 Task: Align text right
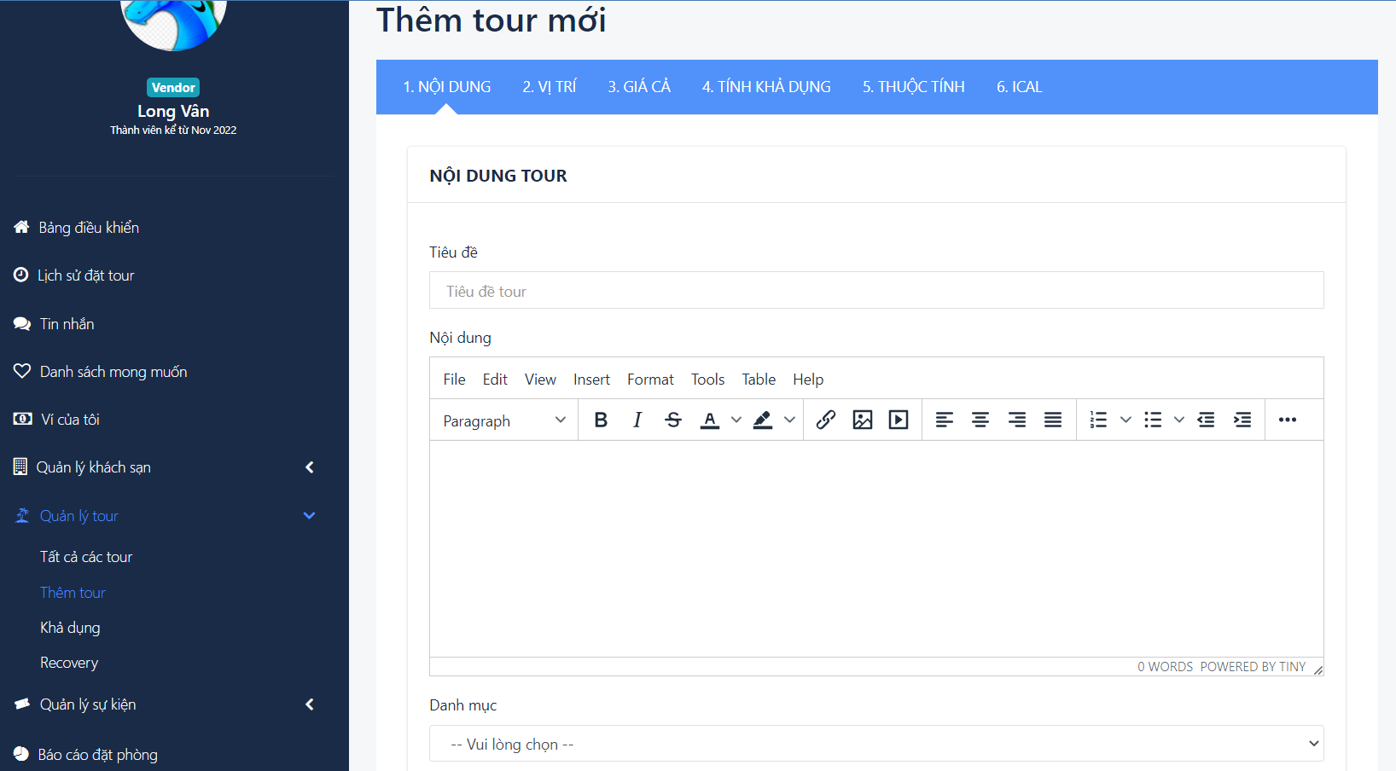click(1017, 420)
